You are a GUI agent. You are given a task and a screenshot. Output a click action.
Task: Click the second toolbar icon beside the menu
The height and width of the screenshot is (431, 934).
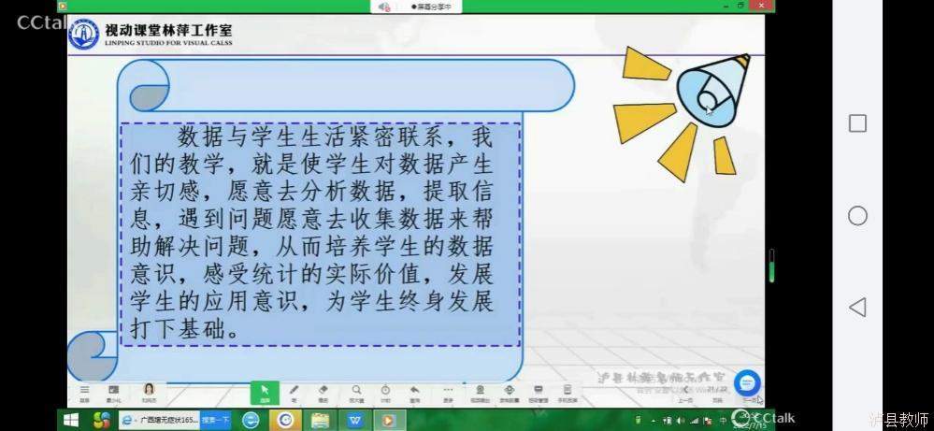coord(113,393)
